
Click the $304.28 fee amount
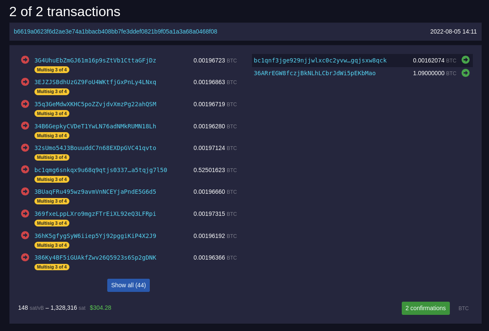coord(100,308)
